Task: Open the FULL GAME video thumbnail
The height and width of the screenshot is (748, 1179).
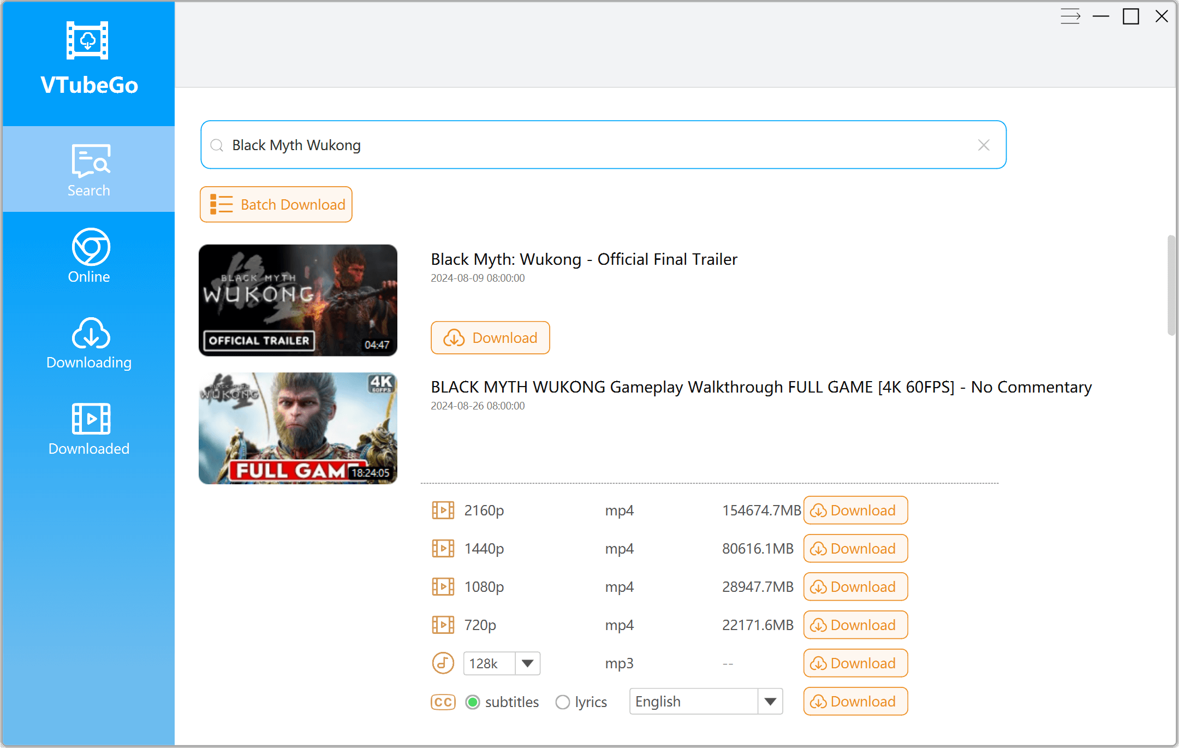Action: (x=298, y=428)
